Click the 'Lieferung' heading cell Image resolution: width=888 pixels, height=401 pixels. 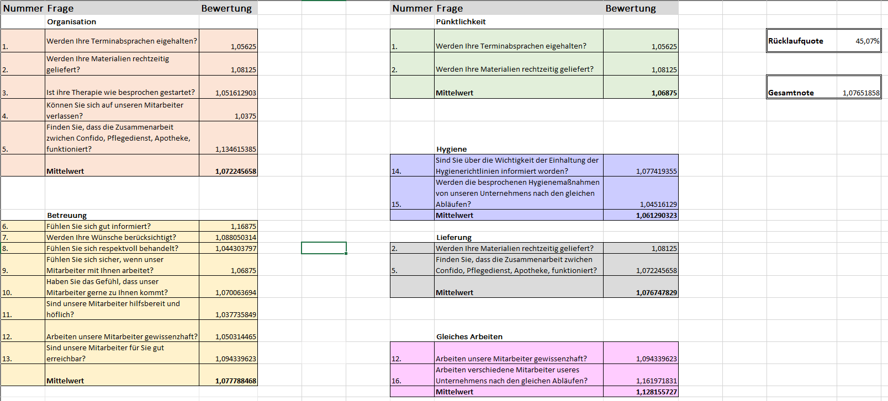[519, 237]
